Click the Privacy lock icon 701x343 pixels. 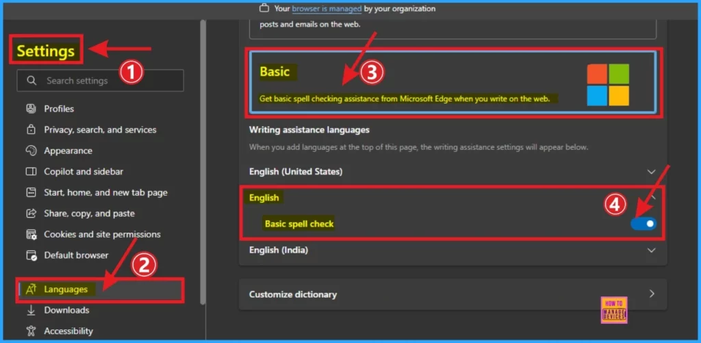coord(31,129)
